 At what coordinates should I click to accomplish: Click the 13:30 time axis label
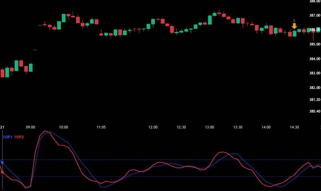coord(238,127)
